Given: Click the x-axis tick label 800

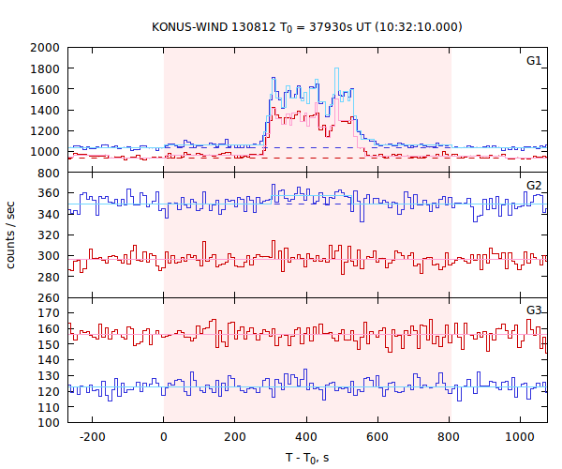Looking at the screenshot, I should click(x=449, y=437).
